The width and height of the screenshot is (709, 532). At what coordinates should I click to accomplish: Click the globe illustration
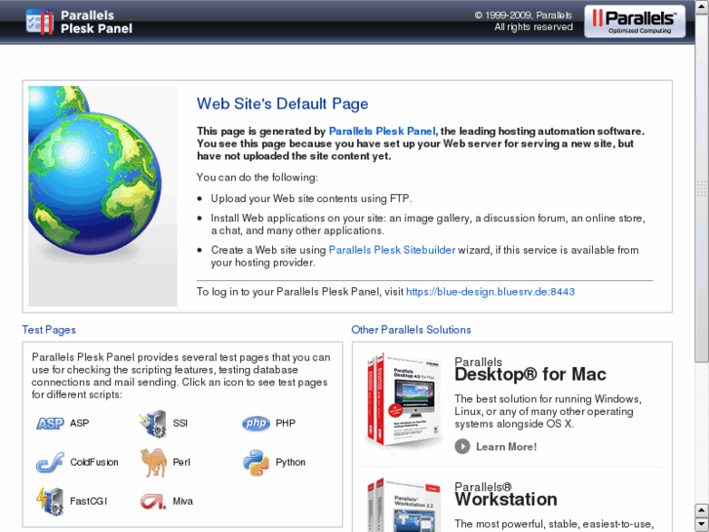coord(102,196)
